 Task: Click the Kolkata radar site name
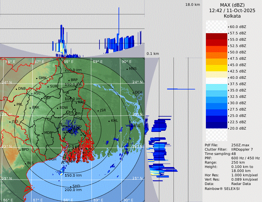[x=232, y=16]
